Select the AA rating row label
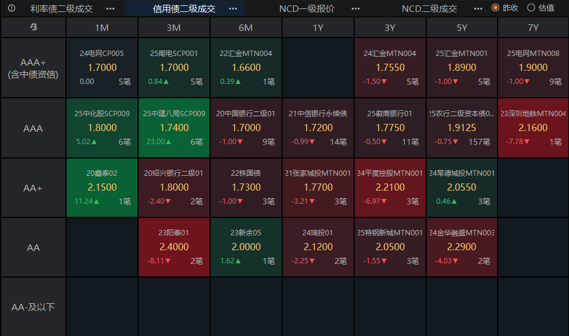The image size is (569, 336). (33, 247)
